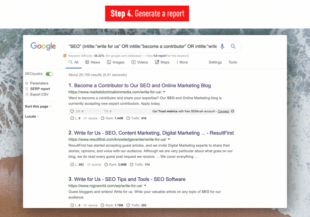
Task: Open the ResultFirst Write for Us result
Action: 154,133
